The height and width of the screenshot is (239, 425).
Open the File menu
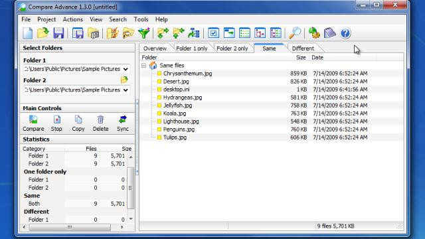pos(26,19)
